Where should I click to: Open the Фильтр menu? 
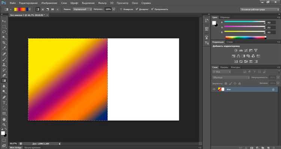[102, 3]
